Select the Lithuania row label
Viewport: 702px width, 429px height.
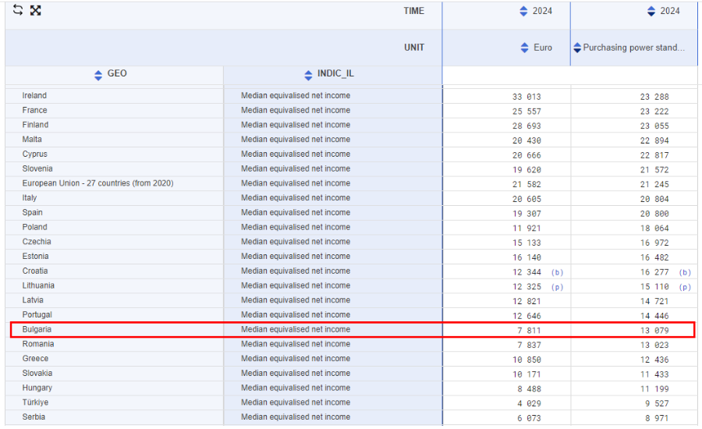tap(38, 285)
